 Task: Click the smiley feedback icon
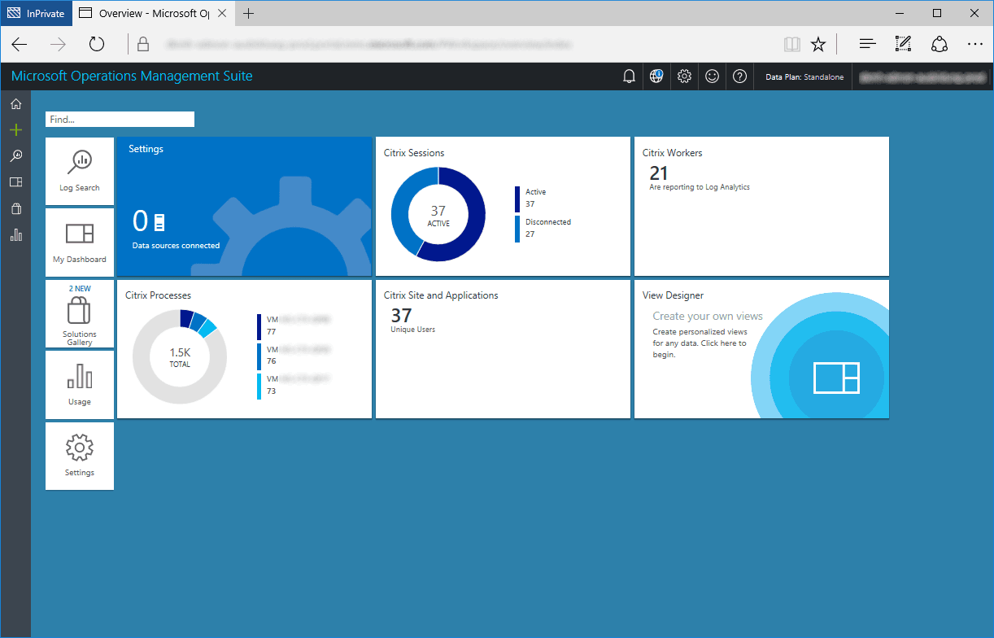click(712, 76)
